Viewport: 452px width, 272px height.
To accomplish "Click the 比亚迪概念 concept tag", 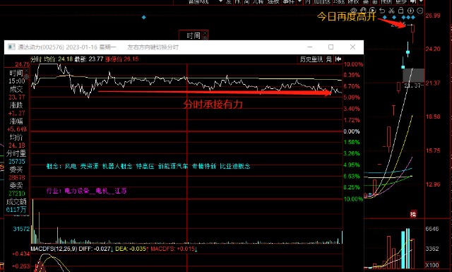I will [x=235, y=166].
